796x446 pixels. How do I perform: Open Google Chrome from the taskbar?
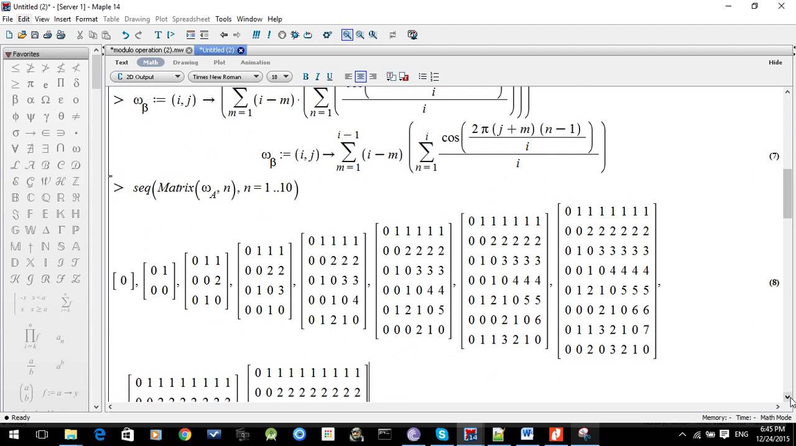(x=185, y=435)
